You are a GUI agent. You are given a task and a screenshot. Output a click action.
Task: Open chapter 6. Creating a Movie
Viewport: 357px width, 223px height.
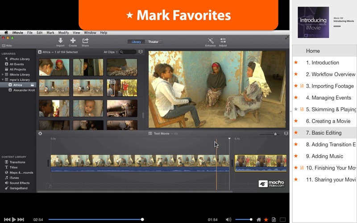point(328,121)
